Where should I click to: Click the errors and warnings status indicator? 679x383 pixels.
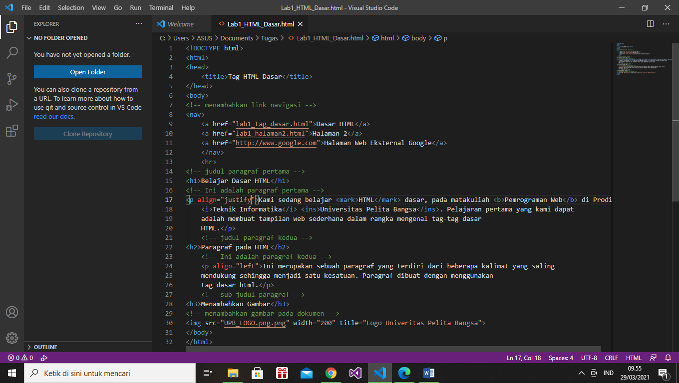20,358
